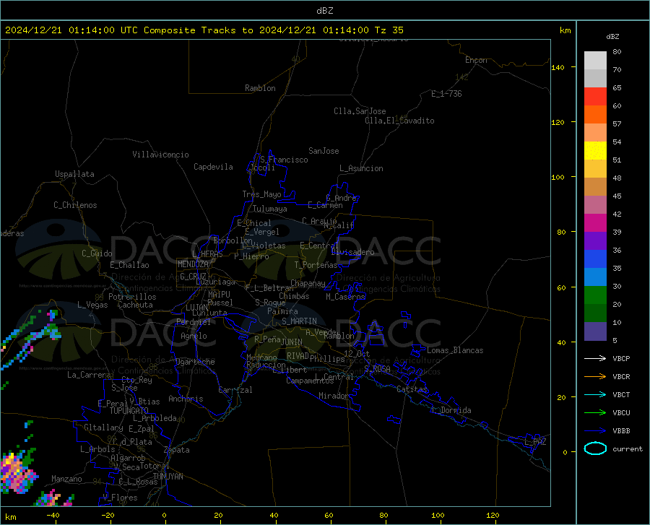This screenshot has width=650, height=525.
Task: Select the green 20 dBZ color swatch
Action: point(595,295)
